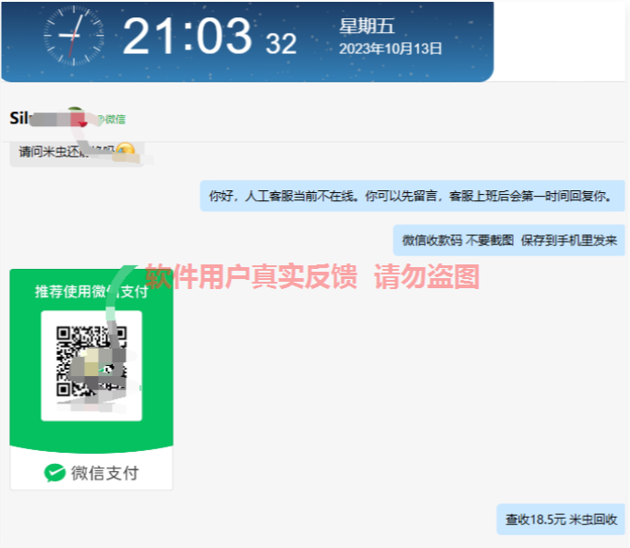This screenshot has width=630, height=548.
Task: Click the 推荐使用微信支付 heading on the card
Action: 92,292
